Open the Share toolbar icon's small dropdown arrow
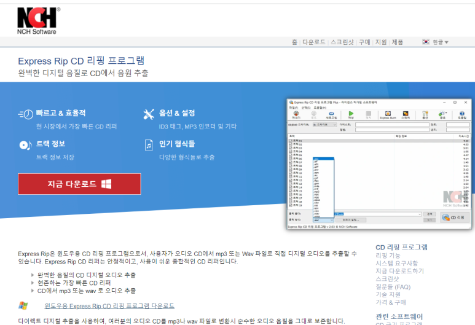Screen dimensions: 475x325 tap(446, 113)
